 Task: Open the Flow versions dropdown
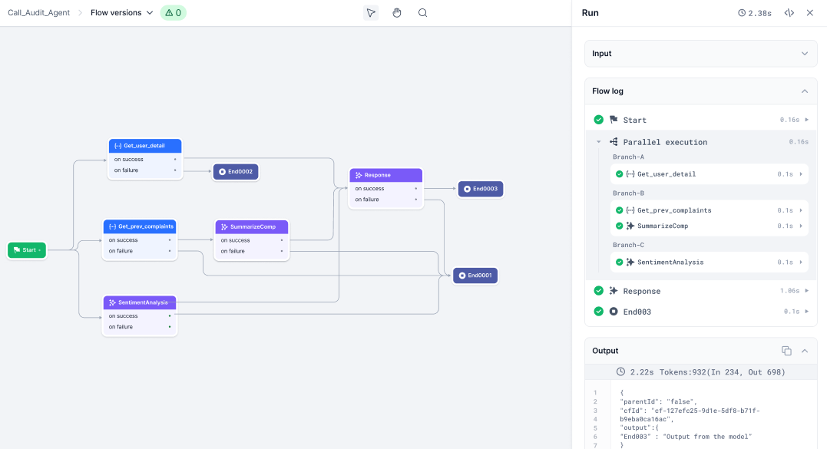pos(121,13)
